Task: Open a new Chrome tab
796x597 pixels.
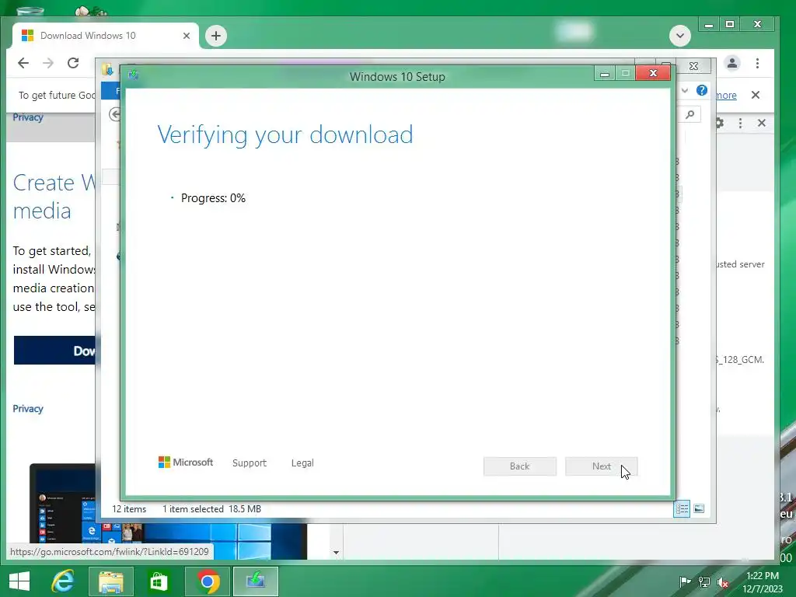Action: pyautogui.click(x=216, y=36)
